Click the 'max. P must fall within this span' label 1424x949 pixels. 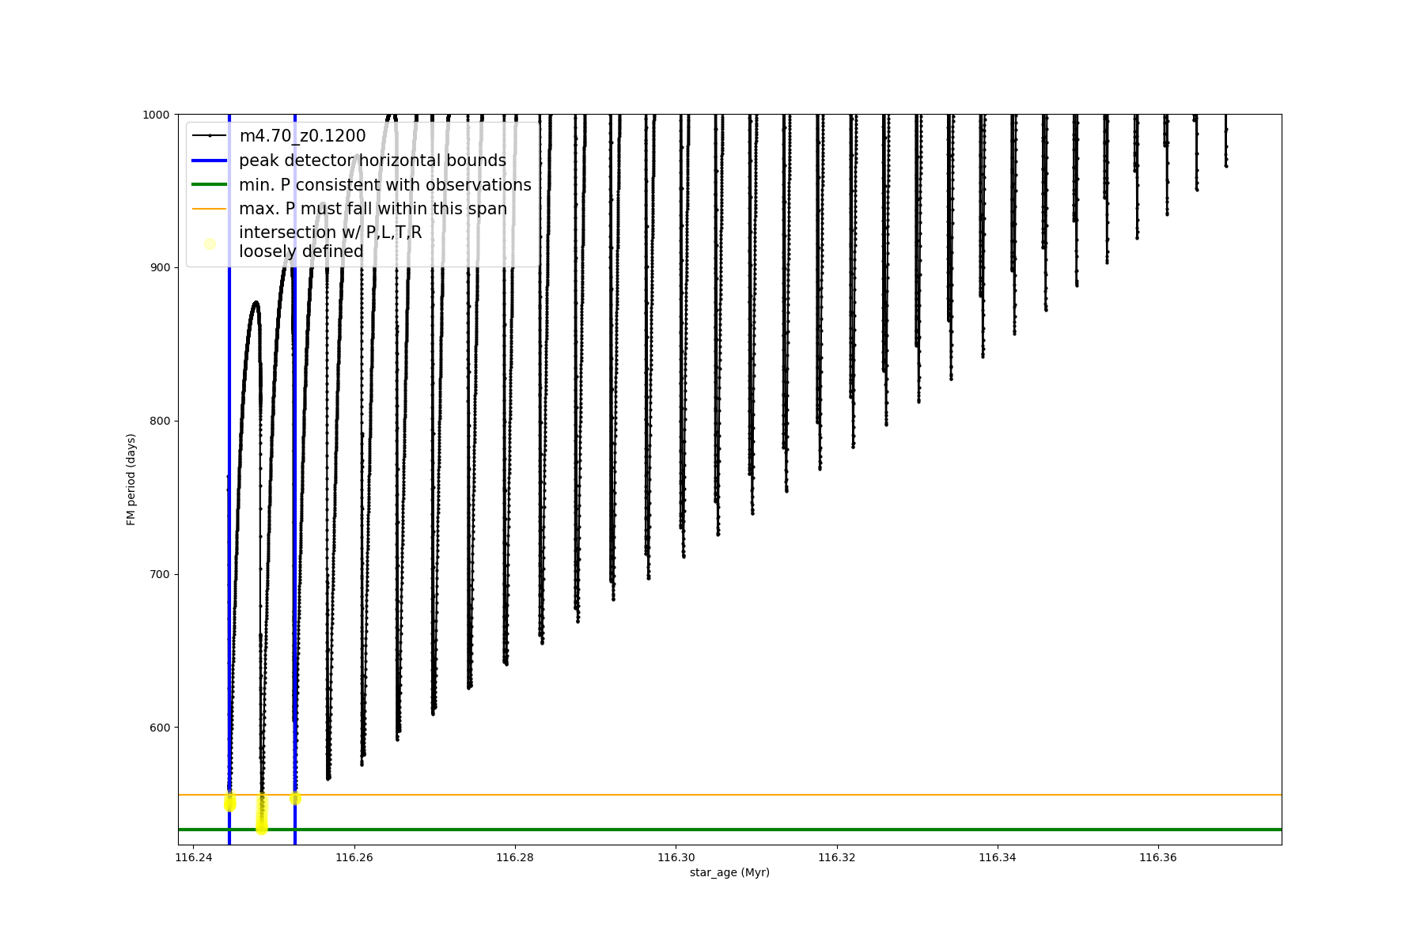click(x=373, y=209)
